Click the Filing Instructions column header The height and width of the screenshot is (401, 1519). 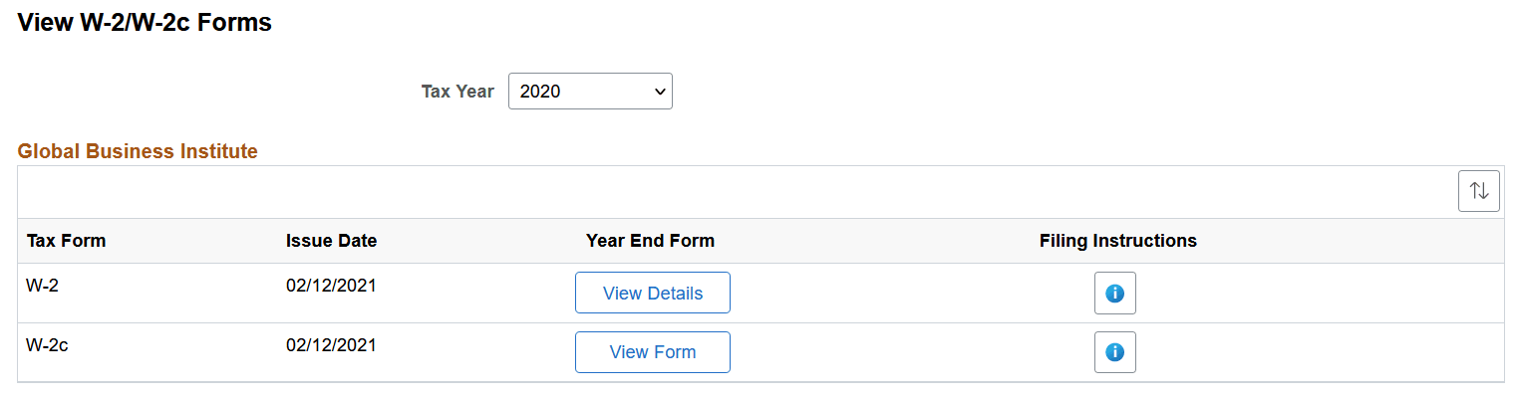click(1117, 241)
